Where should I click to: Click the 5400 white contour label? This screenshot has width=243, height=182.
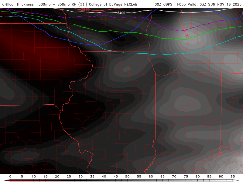[121, 13]
